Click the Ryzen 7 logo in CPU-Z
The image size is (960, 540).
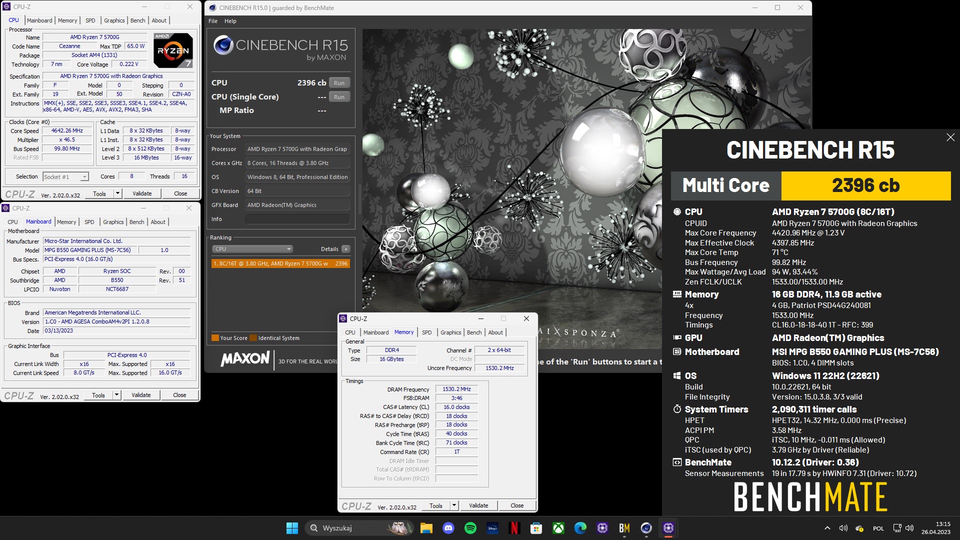tap(173, 50)
